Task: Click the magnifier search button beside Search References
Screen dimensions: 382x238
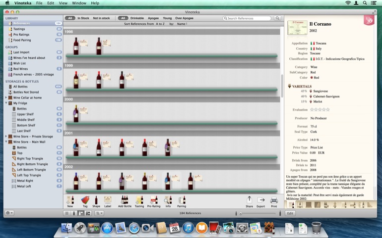Action: coord(277,18)
